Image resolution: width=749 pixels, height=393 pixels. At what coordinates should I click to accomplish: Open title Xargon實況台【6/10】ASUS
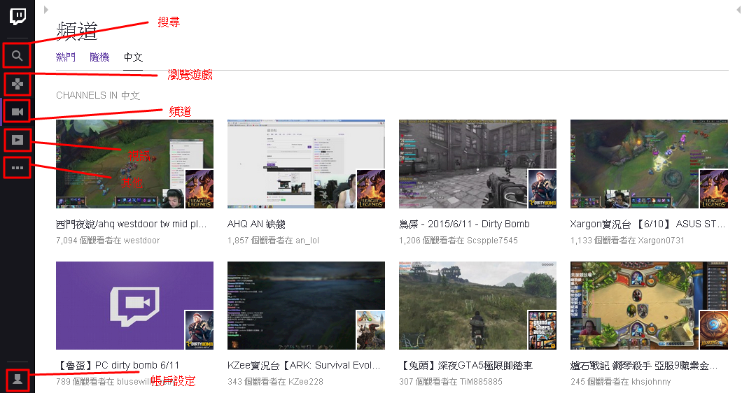[x=647, y=224]
